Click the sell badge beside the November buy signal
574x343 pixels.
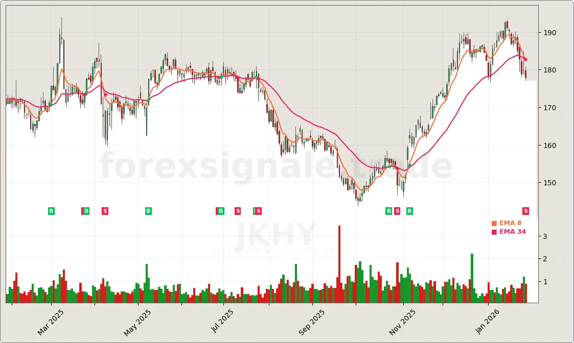point(396,211)
